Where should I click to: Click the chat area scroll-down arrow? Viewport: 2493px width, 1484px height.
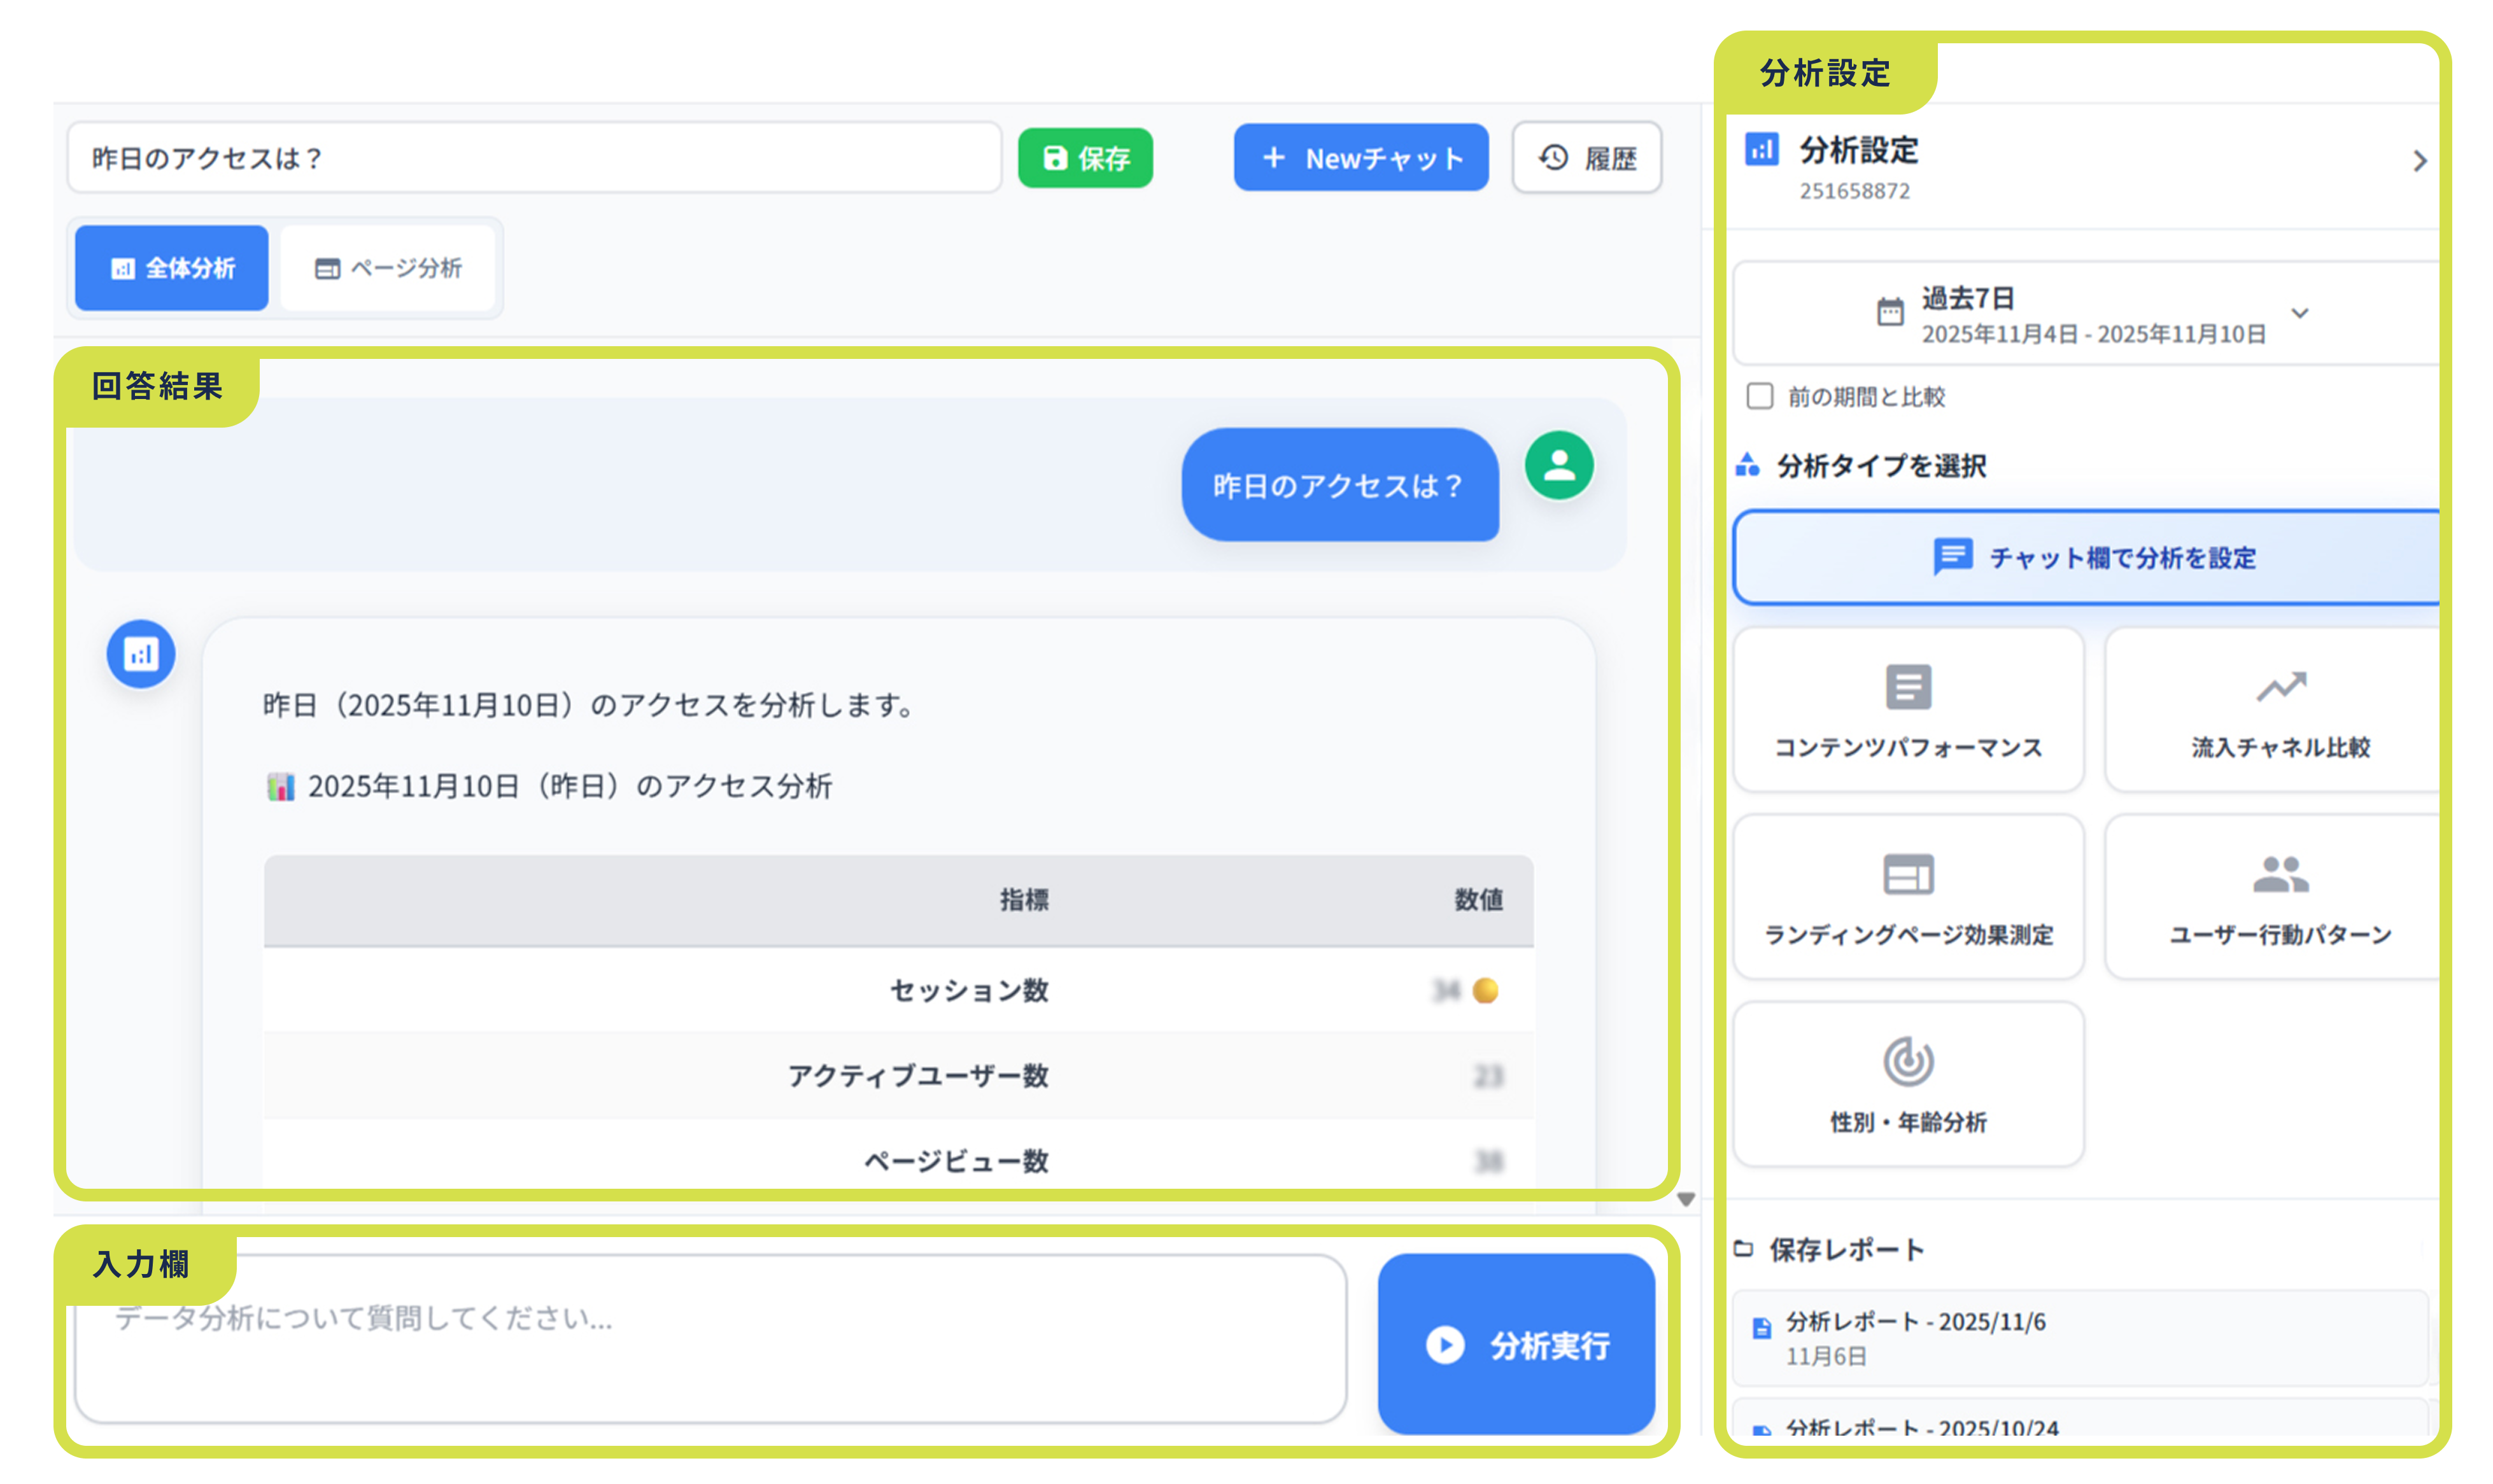click(1686, 1199)
